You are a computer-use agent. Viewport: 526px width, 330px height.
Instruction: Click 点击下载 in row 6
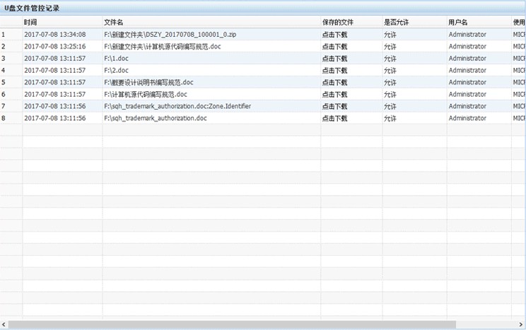tap(334, 95)
